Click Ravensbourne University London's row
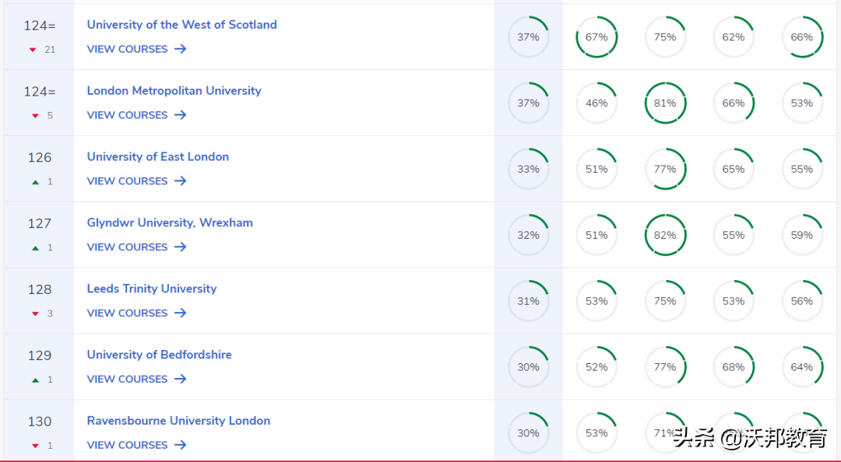The width and height of the screenshot is (841, 462). click(x=178, y=421)
